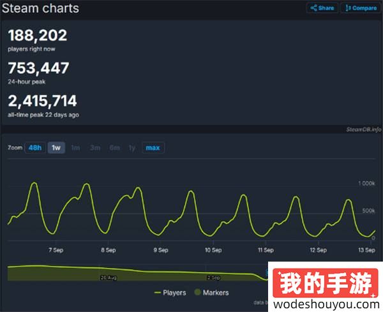Click the Share button
Viewport: 383px width, 312px height.
tap(322, 8)
